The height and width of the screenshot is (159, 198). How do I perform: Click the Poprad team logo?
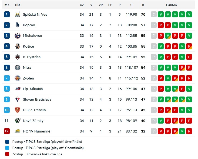(x=18, y=25)
